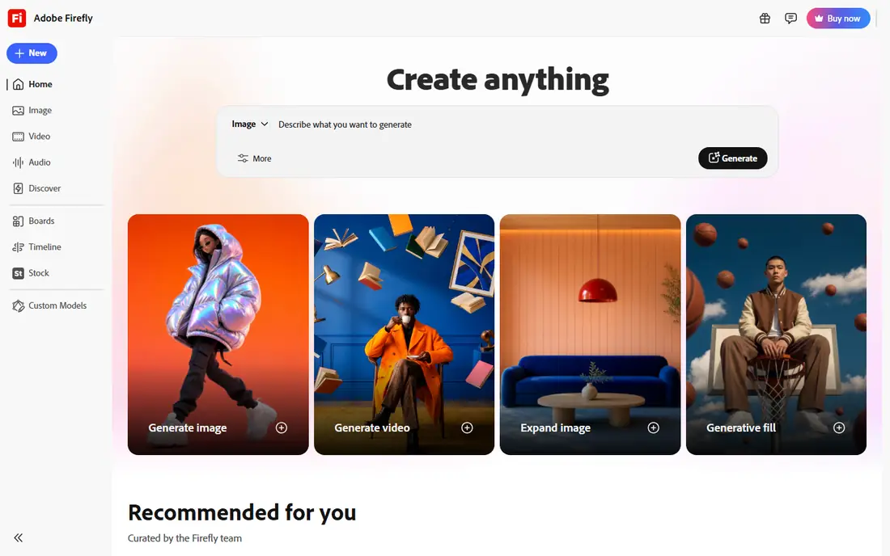Collapse the sidebar with double-chevron icon
This screenshot has width=890, height=556.
point(18,538)
